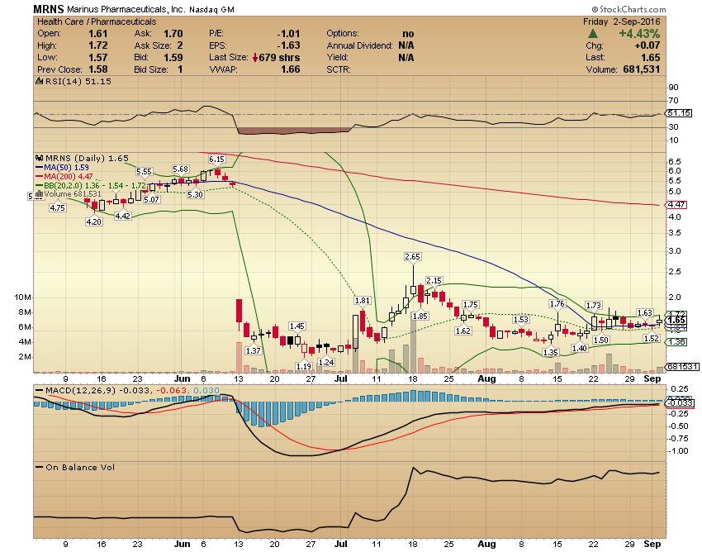
Task: Click the Nasdaq GM exchange label
Action: coord(211,9)
